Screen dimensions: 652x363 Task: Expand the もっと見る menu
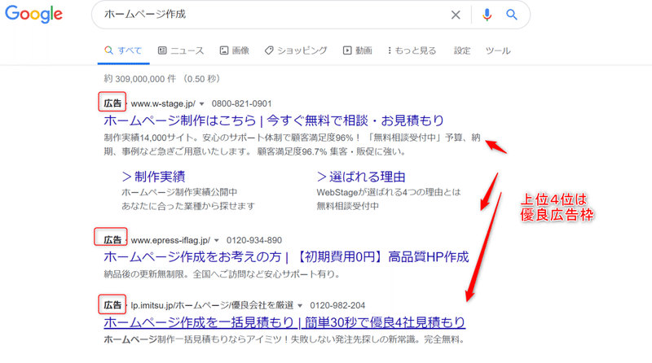[x=412, y=50]
